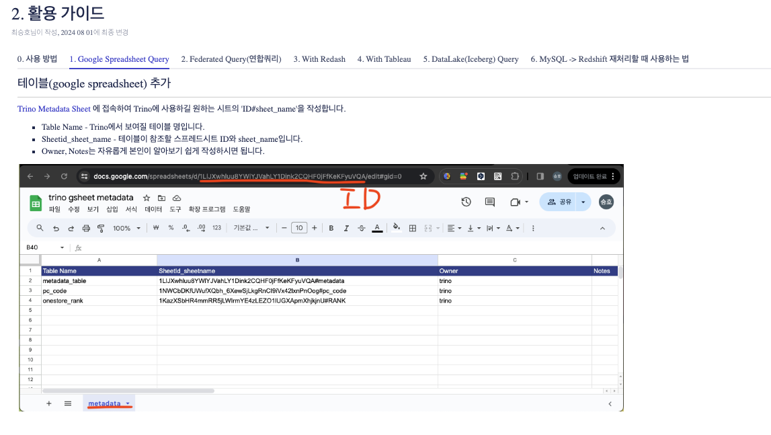Open the 3. With Redash tab
The height and width of the screenshot is (435, 771).
[319, 59]
